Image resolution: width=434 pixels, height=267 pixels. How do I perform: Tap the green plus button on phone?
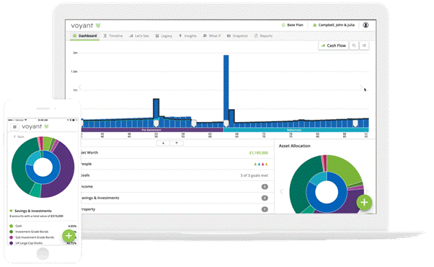tap(69, 236)
